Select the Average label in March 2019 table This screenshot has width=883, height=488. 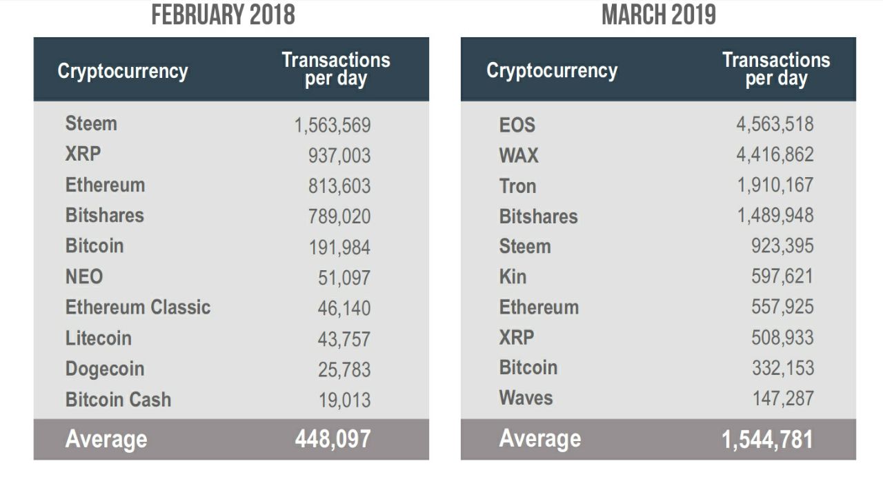click(539, 439)
